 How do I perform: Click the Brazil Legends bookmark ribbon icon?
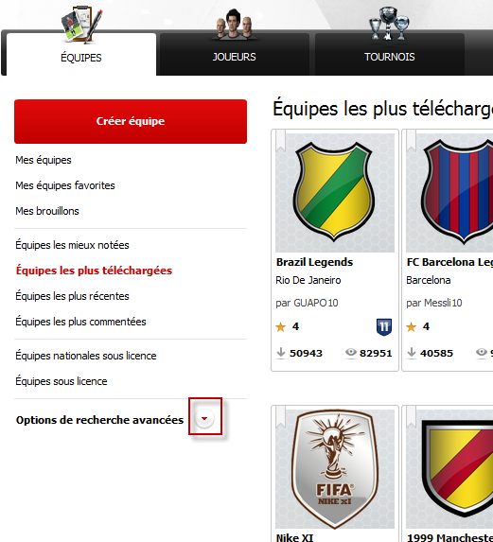[x=281, y=141]
